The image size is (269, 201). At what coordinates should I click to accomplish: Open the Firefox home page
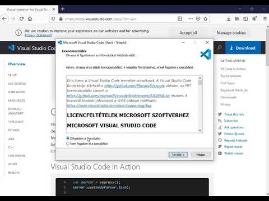(30, 19)
